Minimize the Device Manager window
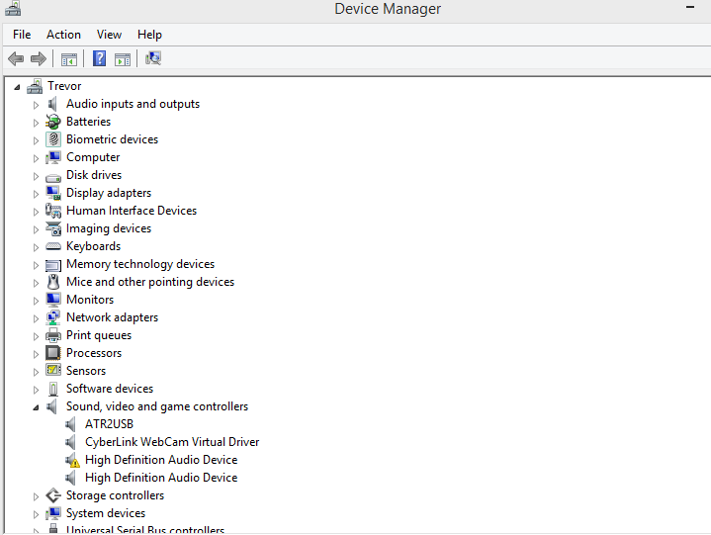The height and width of the screenshot is (535, 711). (x=689, y=8)
